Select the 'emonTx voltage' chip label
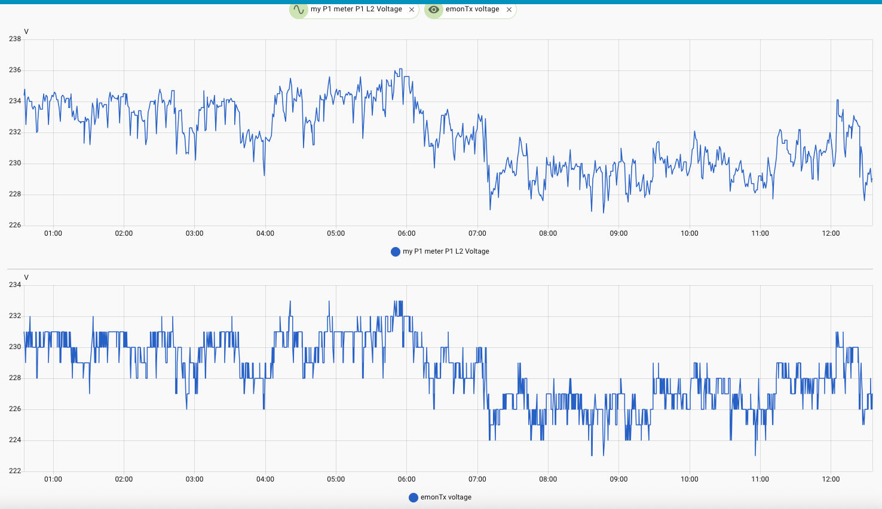882x509 pixels. [x=472, y=10]
